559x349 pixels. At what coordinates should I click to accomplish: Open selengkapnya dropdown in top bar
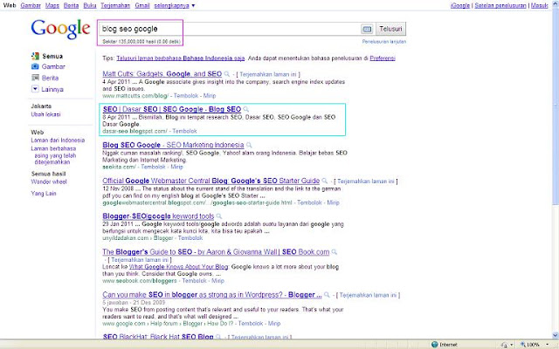coord(175,5)
